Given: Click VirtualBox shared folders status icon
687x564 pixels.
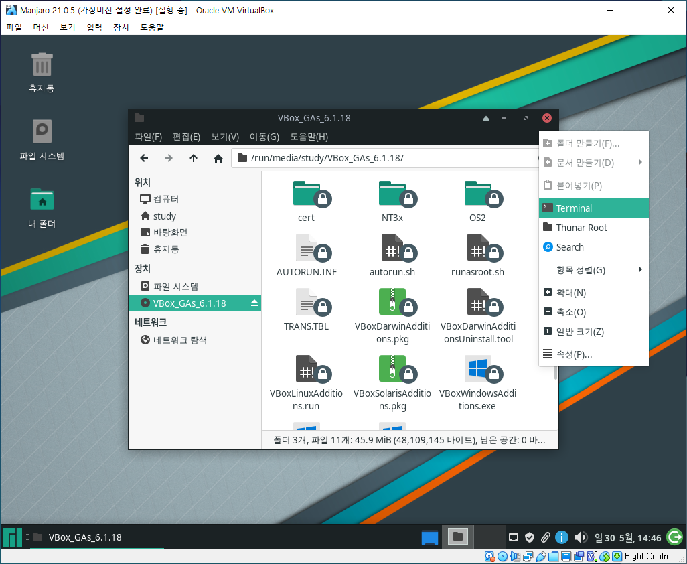Looking at the screenshot, I should (x=553, y=557).
